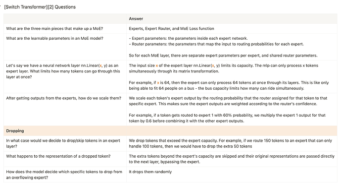Select the 'learnable parameters in an MoE' question cell
Viewport: 341px width, 187px height.
[x=65, y=47]
